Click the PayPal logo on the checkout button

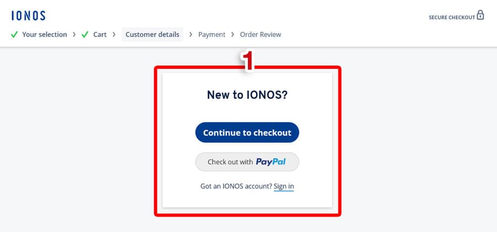point(271,161)
